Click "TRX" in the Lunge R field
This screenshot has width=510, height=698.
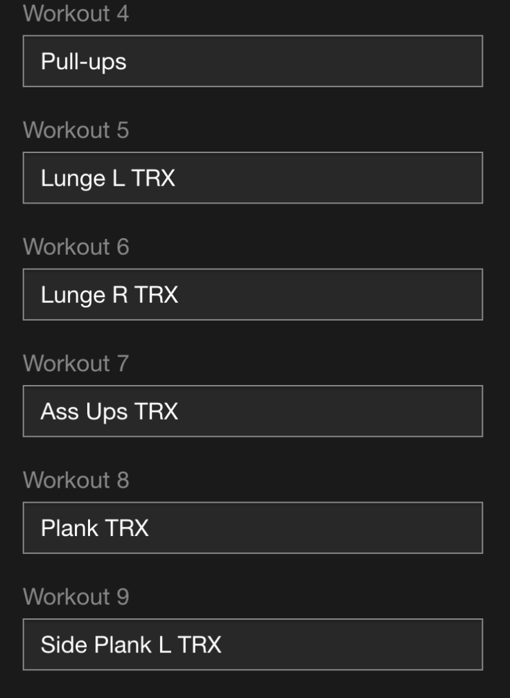(x=156, y=295)
